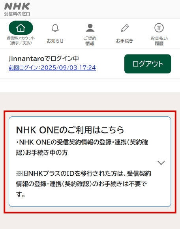Click the NHK ONE card white panel
Screen dimensions: 180x229
90,161
